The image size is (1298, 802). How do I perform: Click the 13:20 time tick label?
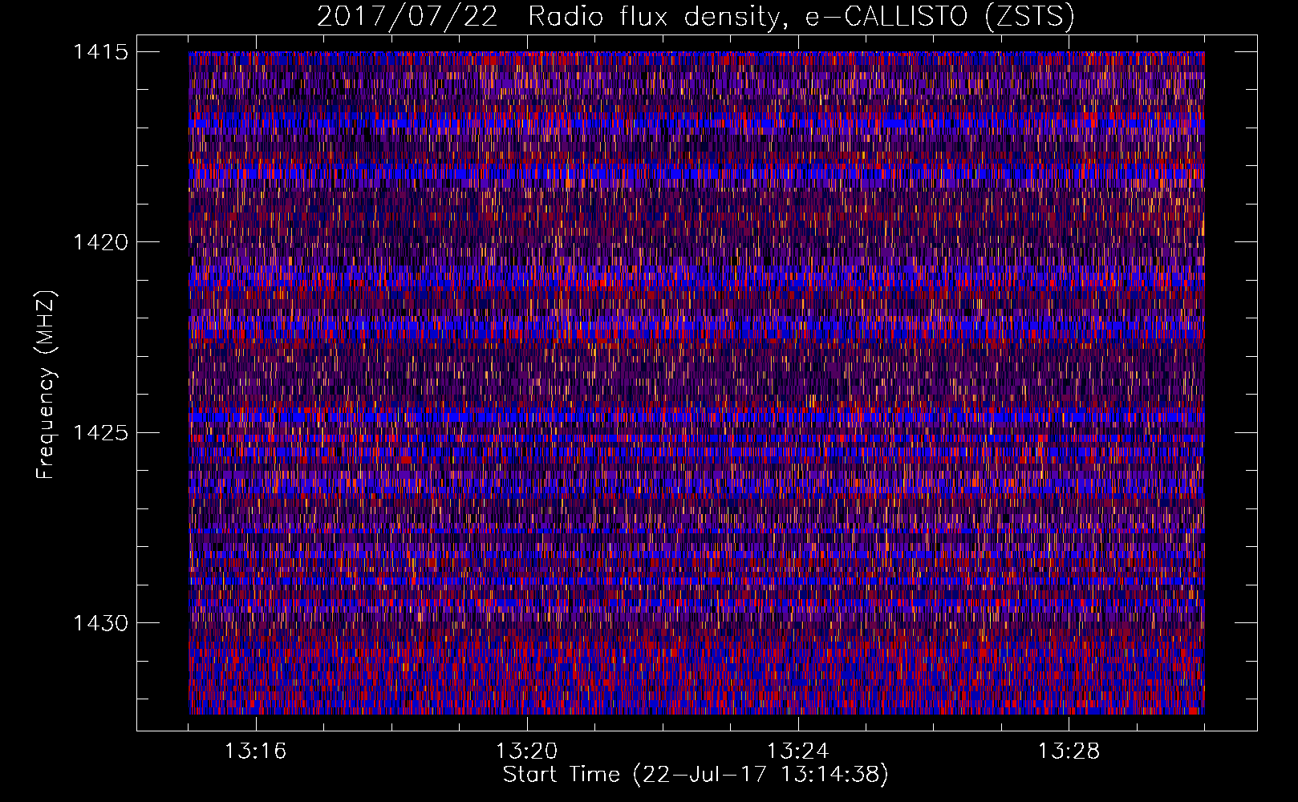[526, 751]
